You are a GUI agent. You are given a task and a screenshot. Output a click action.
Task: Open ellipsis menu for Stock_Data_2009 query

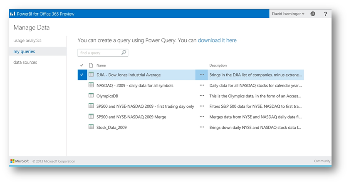202,127
